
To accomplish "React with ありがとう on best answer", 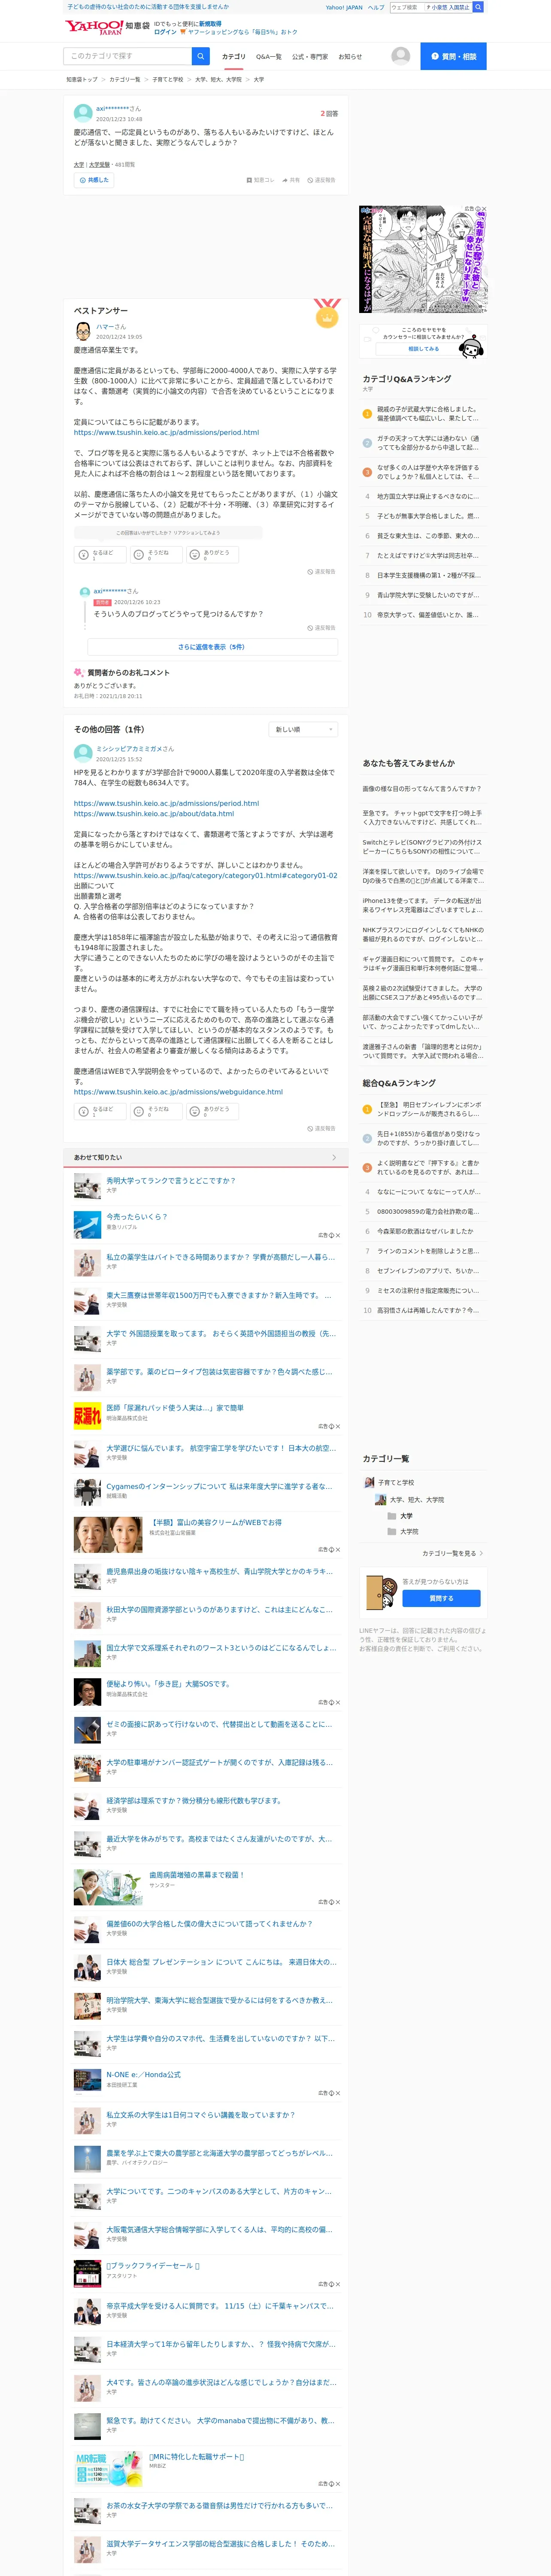I will click(212, 554).
